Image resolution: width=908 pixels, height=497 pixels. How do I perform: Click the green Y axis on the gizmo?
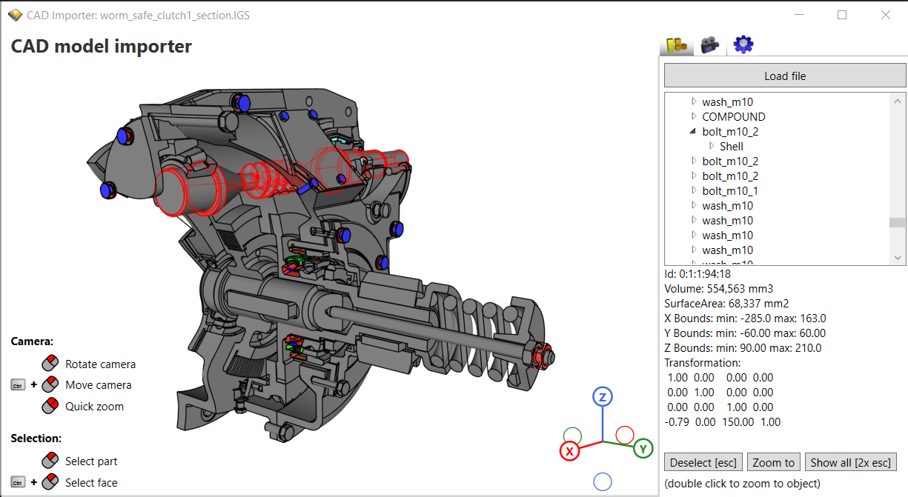[642, 449]
